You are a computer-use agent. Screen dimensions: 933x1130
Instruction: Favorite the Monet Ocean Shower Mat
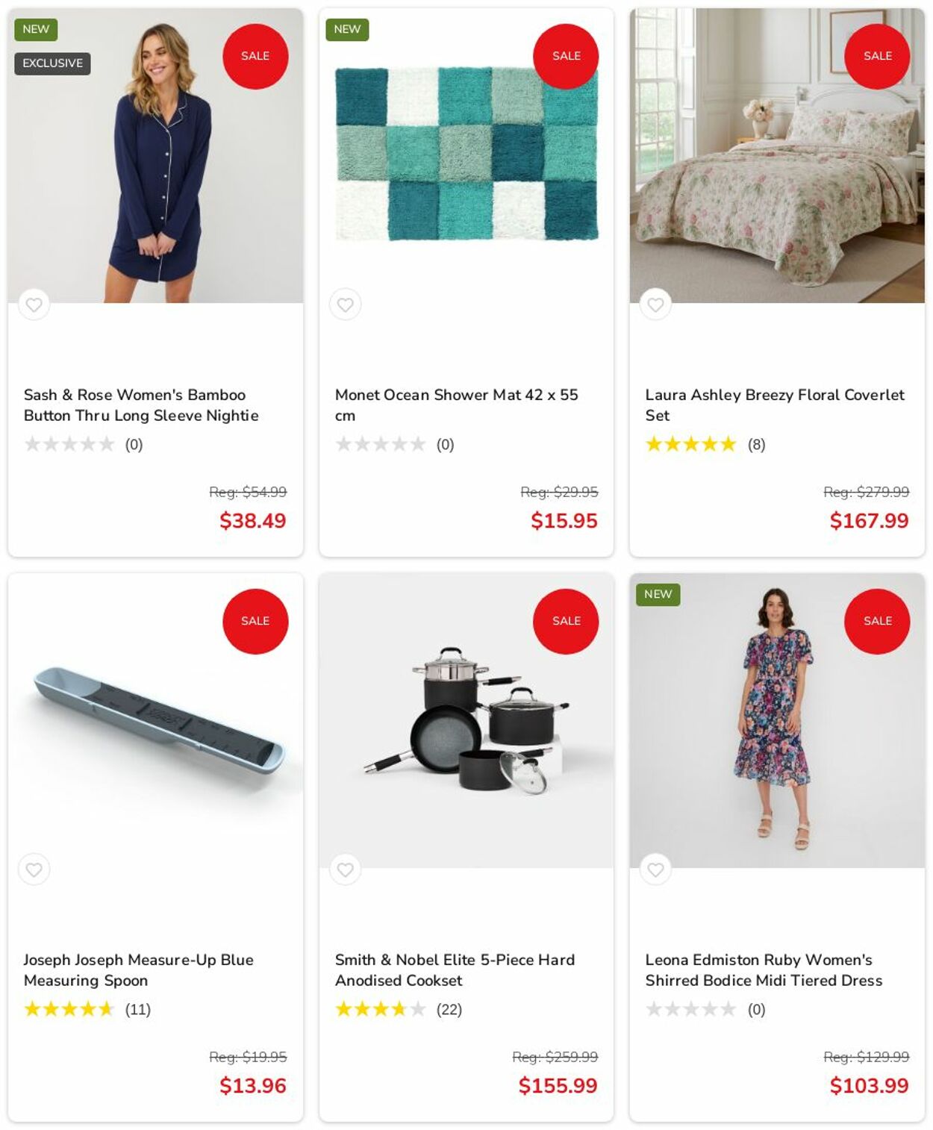345,305
